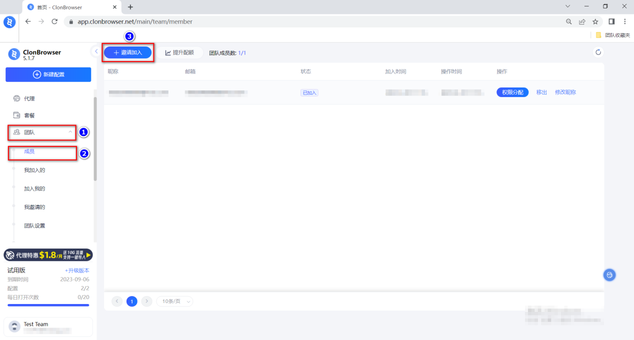Click the 修改昵称 rename link

[565, 92]
